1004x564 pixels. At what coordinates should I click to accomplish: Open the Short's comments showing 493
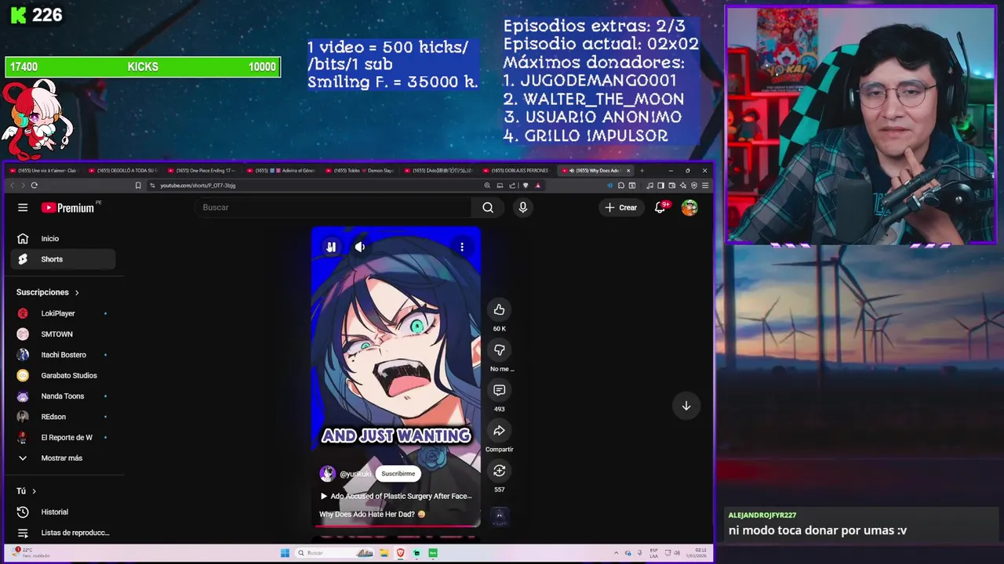pyautogui.click(x=499, y=390)
